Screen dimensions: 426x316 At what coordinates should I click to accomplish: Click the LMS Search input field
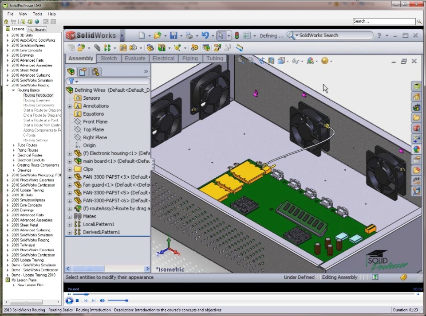click(384, 21)
